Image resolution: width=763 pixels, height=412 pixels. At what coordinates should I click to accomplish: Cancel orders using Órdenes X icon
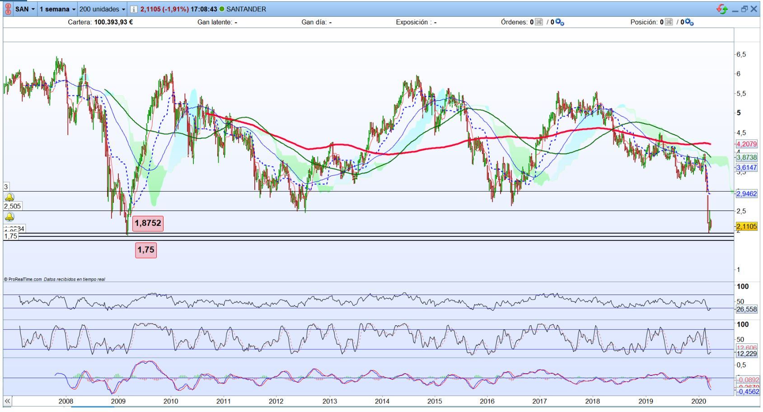(x=538, y=22)
